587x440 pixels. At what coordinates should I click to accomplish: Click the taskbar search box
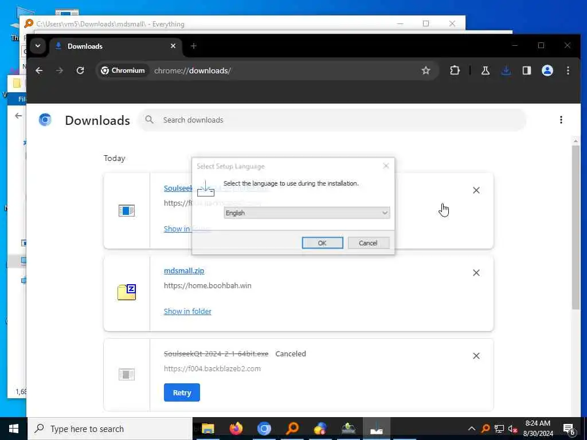[110, 429]
